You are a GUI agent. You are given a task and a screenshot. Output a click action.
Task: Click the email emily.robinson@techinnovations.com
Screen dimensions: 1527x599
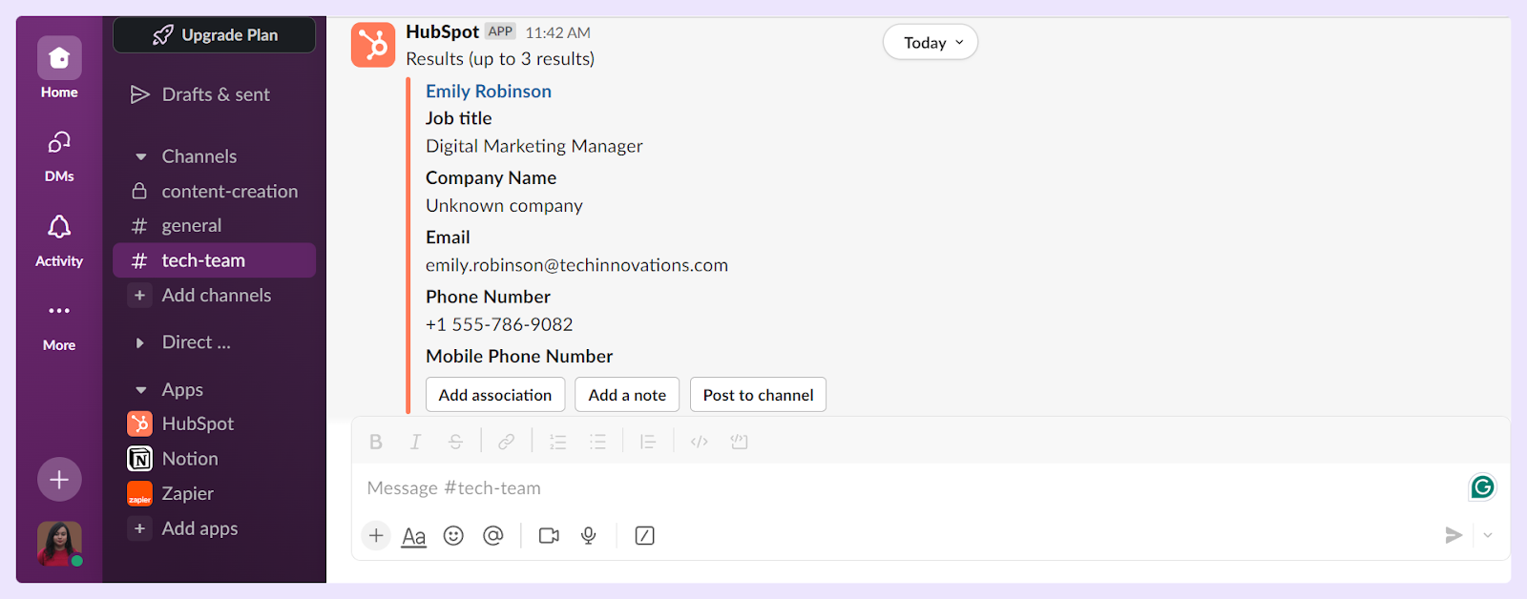(x=576, y=265)
